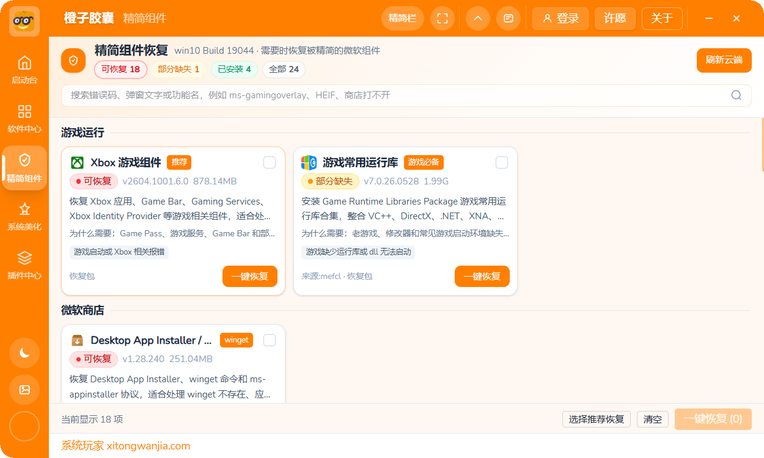
Task: Click the 登录 login button
Action: pos(560,18)
